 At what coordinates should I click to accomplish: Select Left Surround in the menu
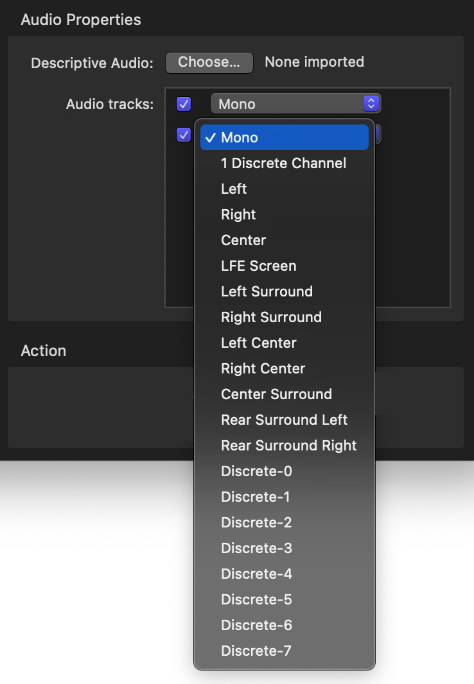pyautogui.click(x=285, y=291)
